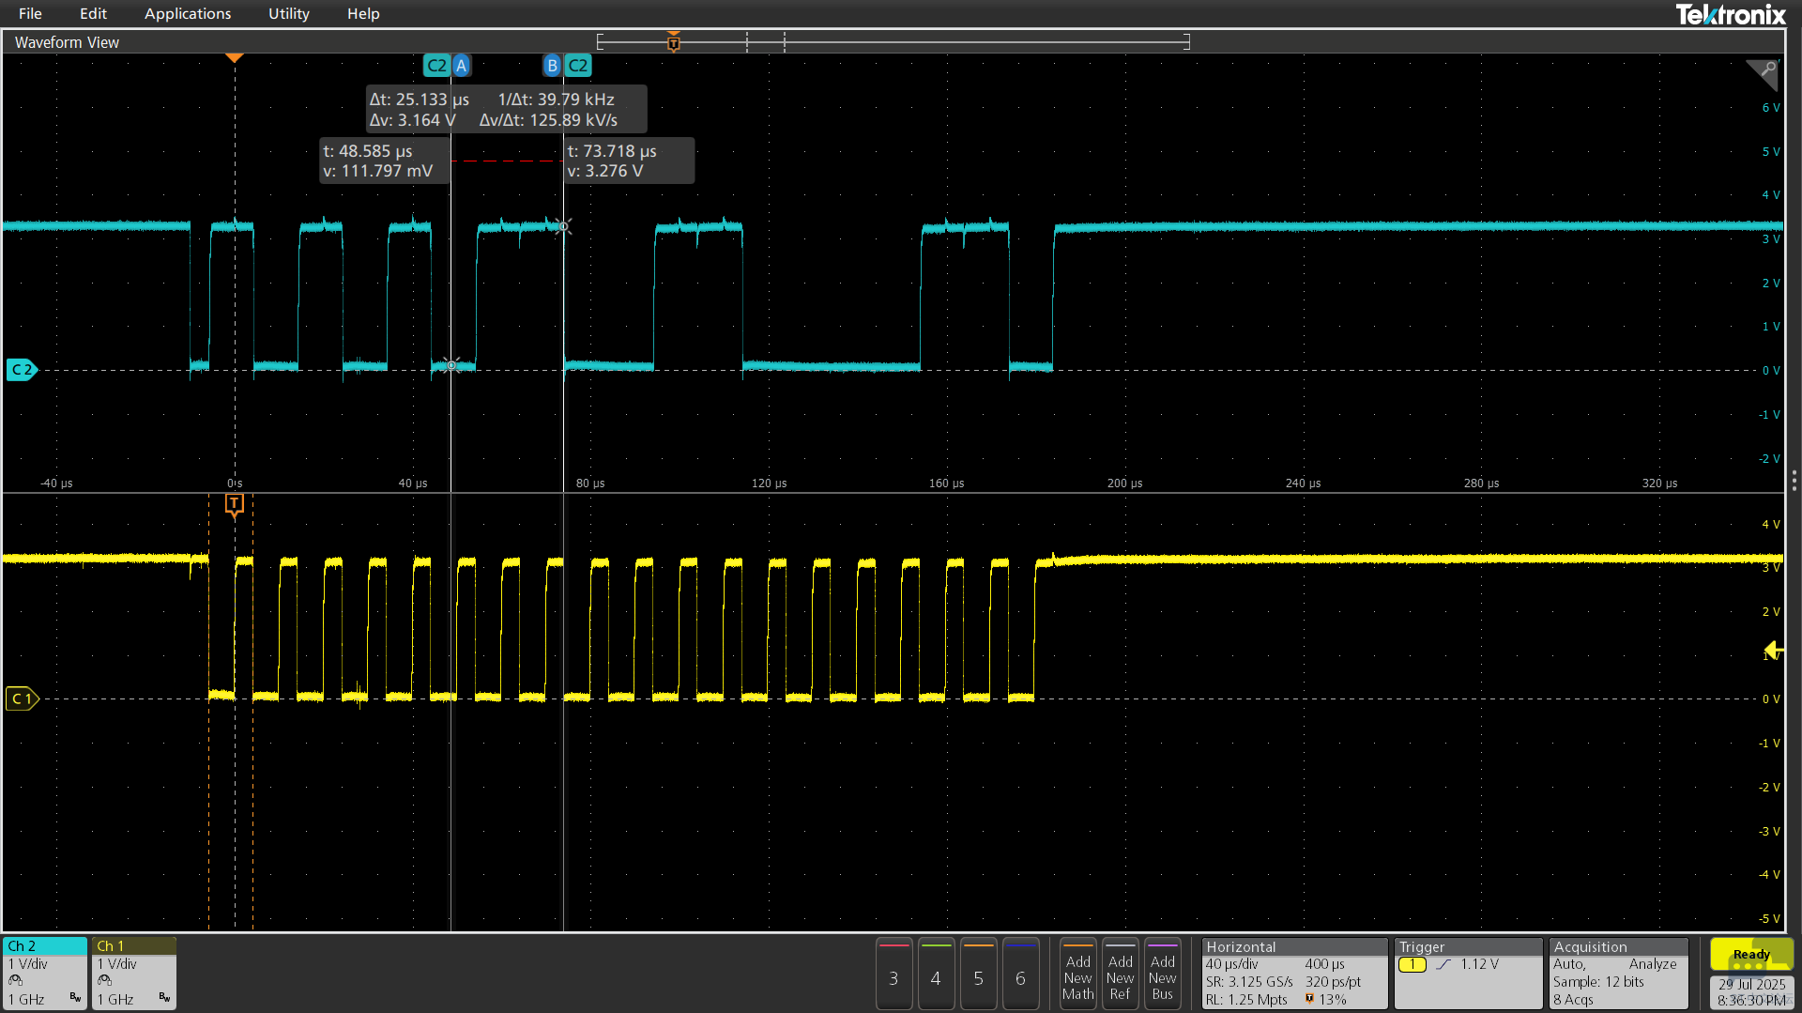Toggle channel 3 on

[x=893, y=975]
